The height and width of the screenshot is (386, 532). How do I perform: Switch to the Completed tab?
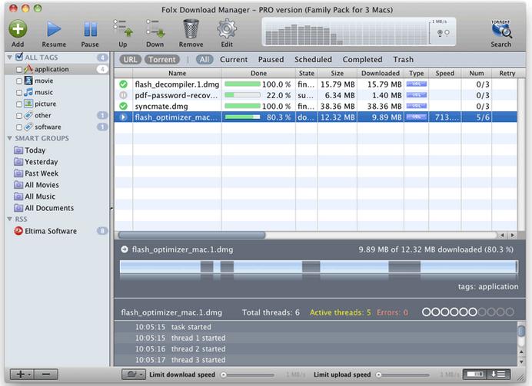pos(362,59)
